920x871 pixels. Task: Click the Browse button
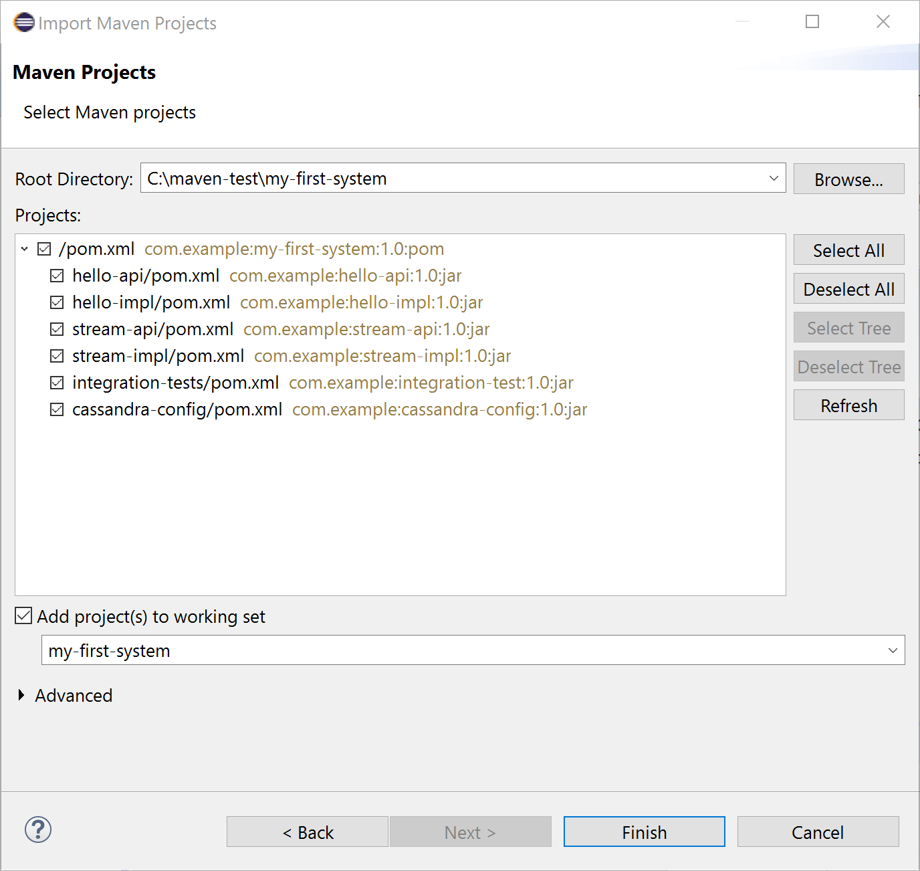pos(848,179)
